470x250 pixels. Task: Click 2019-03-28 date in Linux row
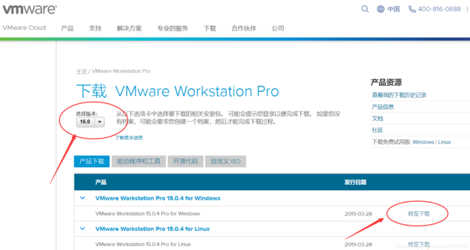coord(358,245)
